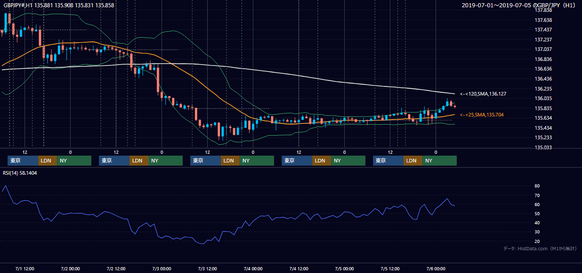Select the RSI scale value 60

tap(537, 204)
